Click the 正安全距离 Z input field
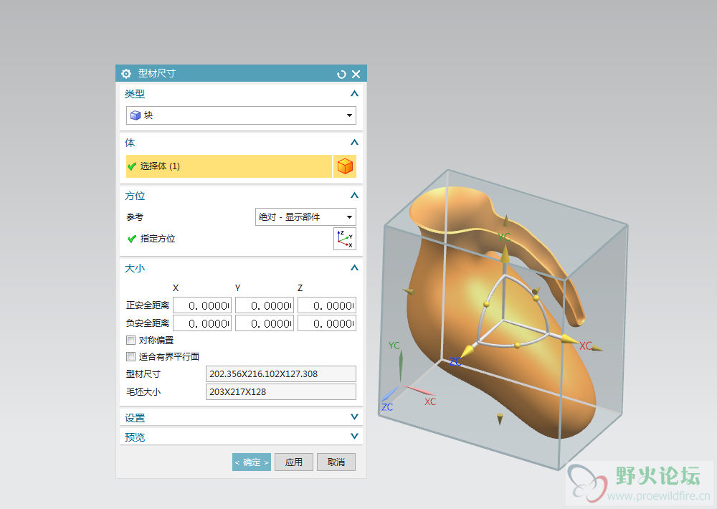The width and height of the screenshot is (717, 509). 327,305
